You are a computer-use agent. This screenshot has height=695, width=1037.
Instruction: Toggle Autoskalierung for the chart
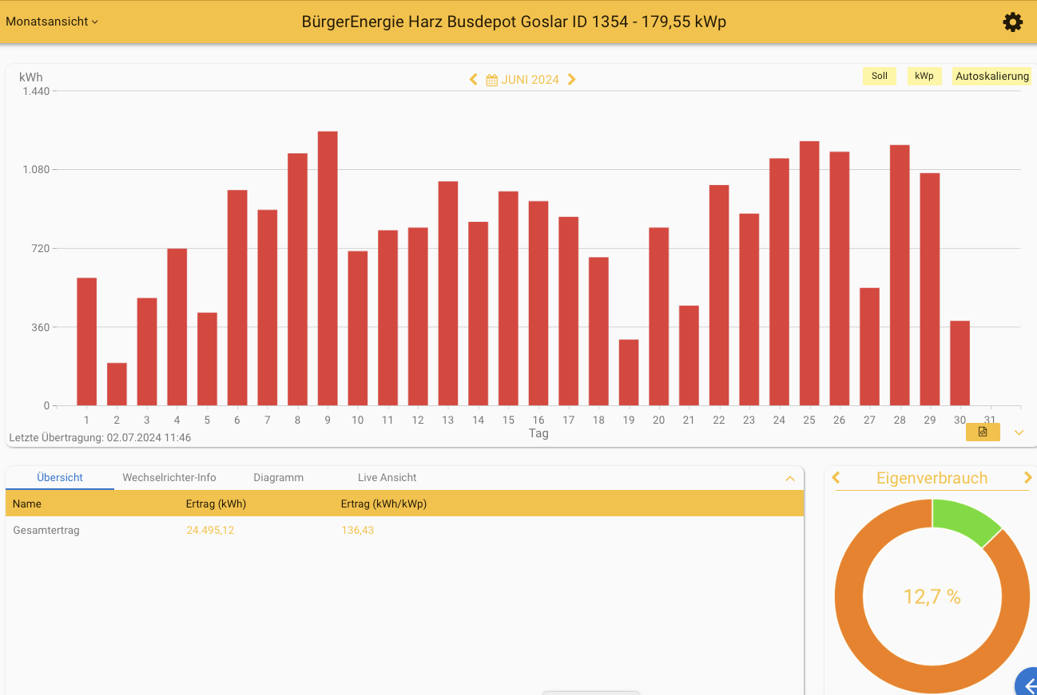click(991, 77)
